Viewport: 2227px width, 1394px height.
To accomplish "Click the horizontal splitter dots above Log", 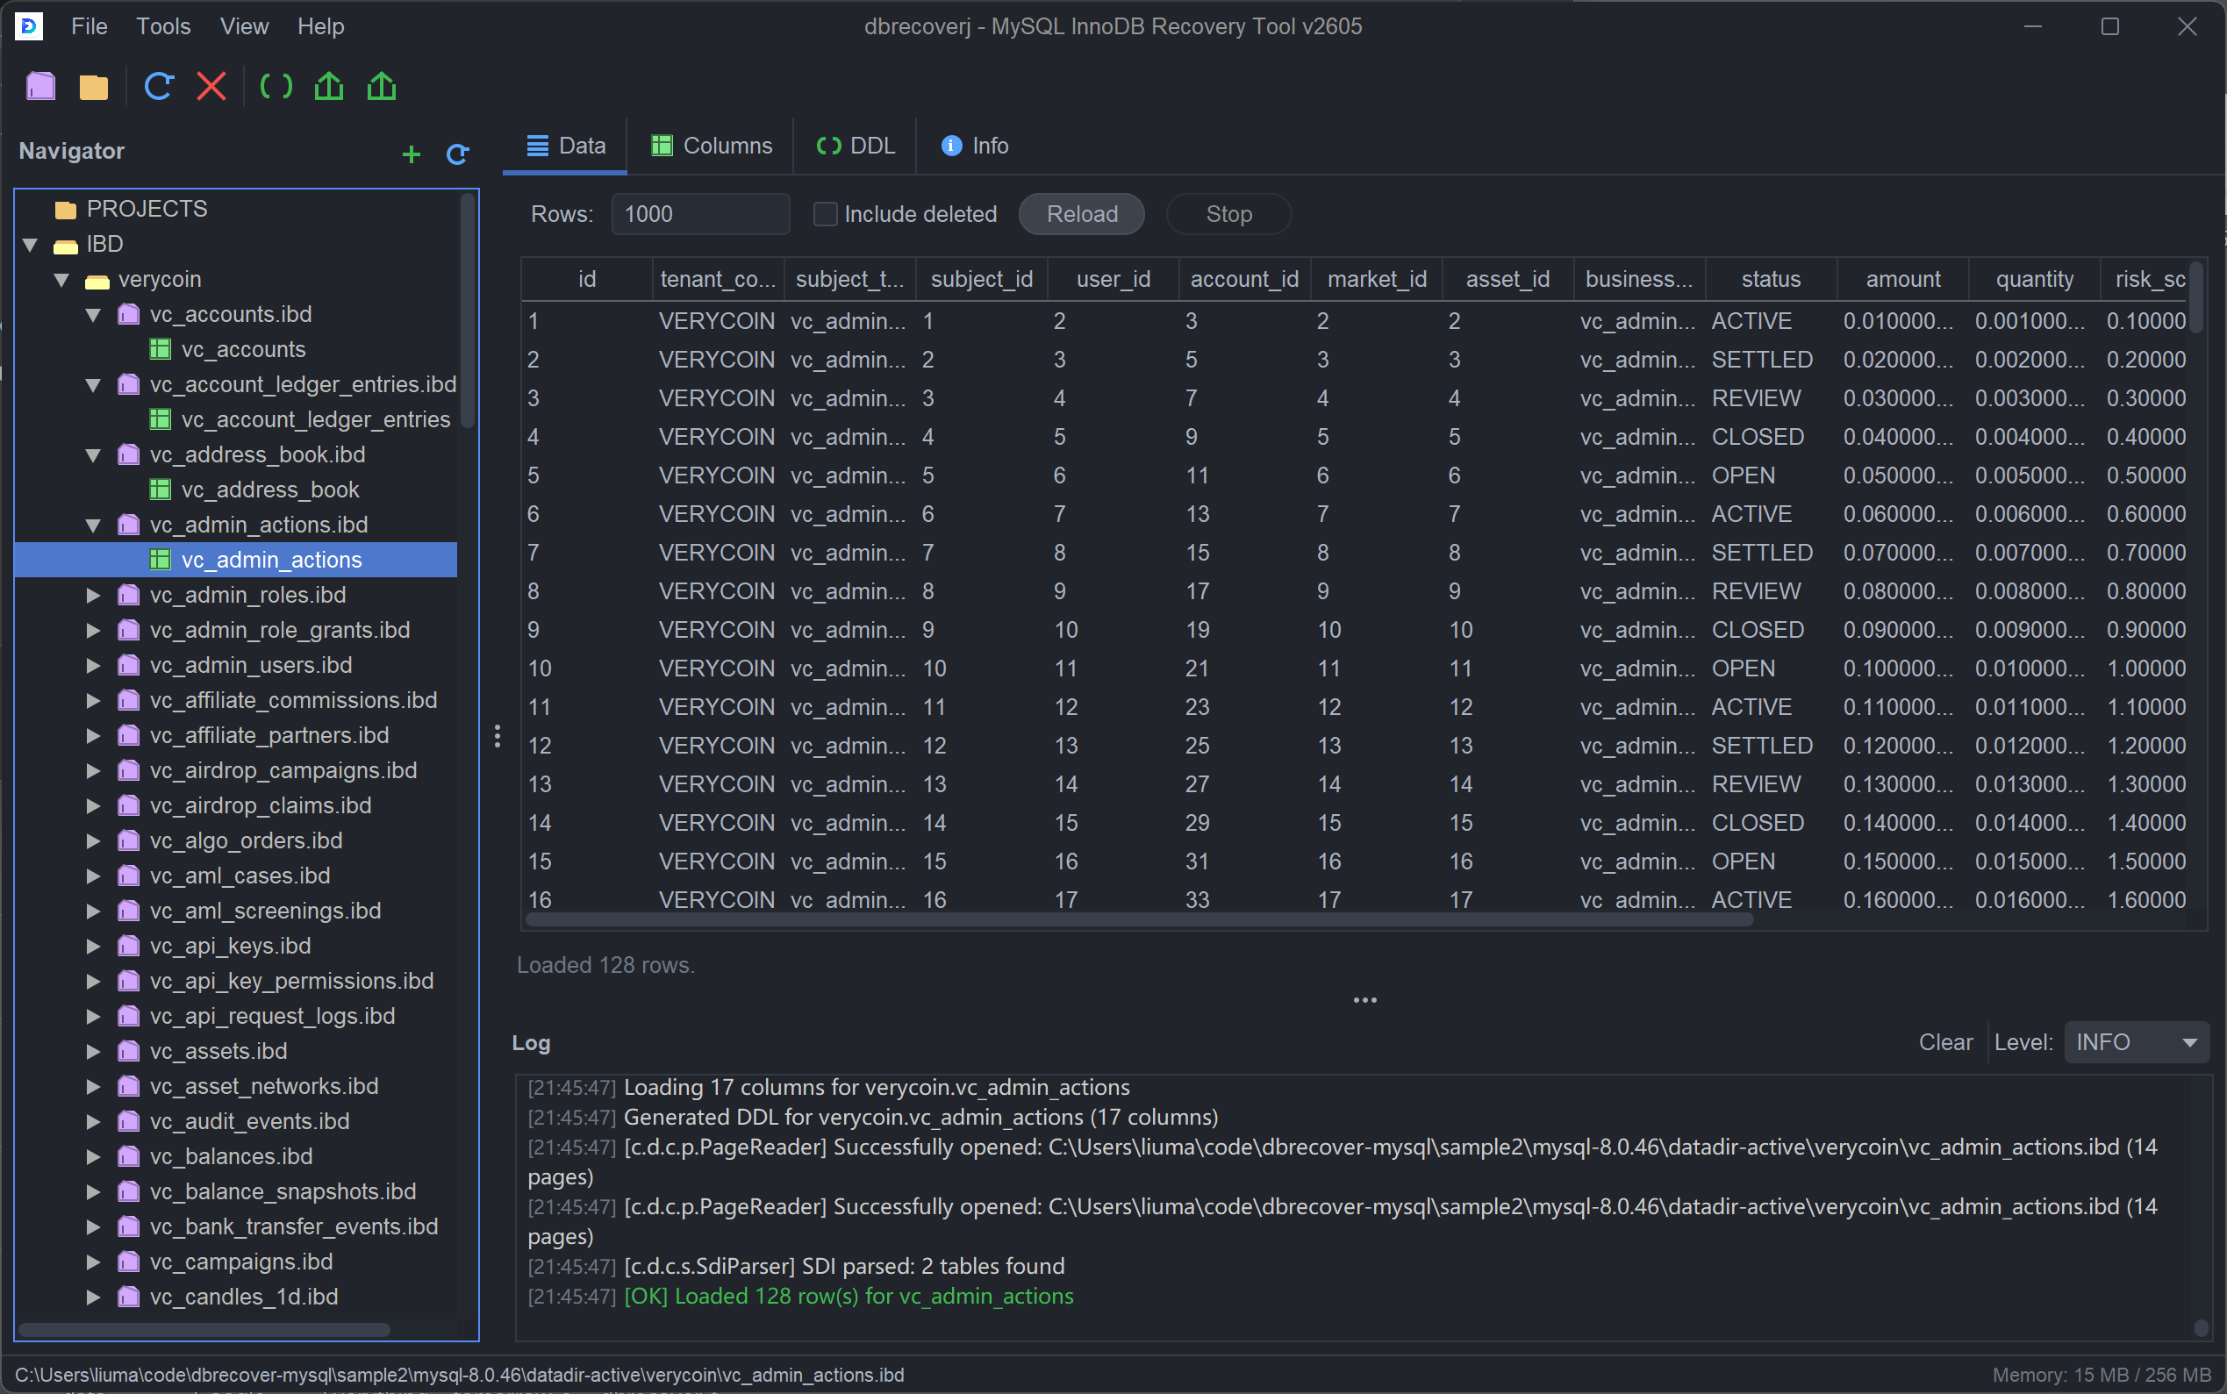I will coord(1364,1000).
